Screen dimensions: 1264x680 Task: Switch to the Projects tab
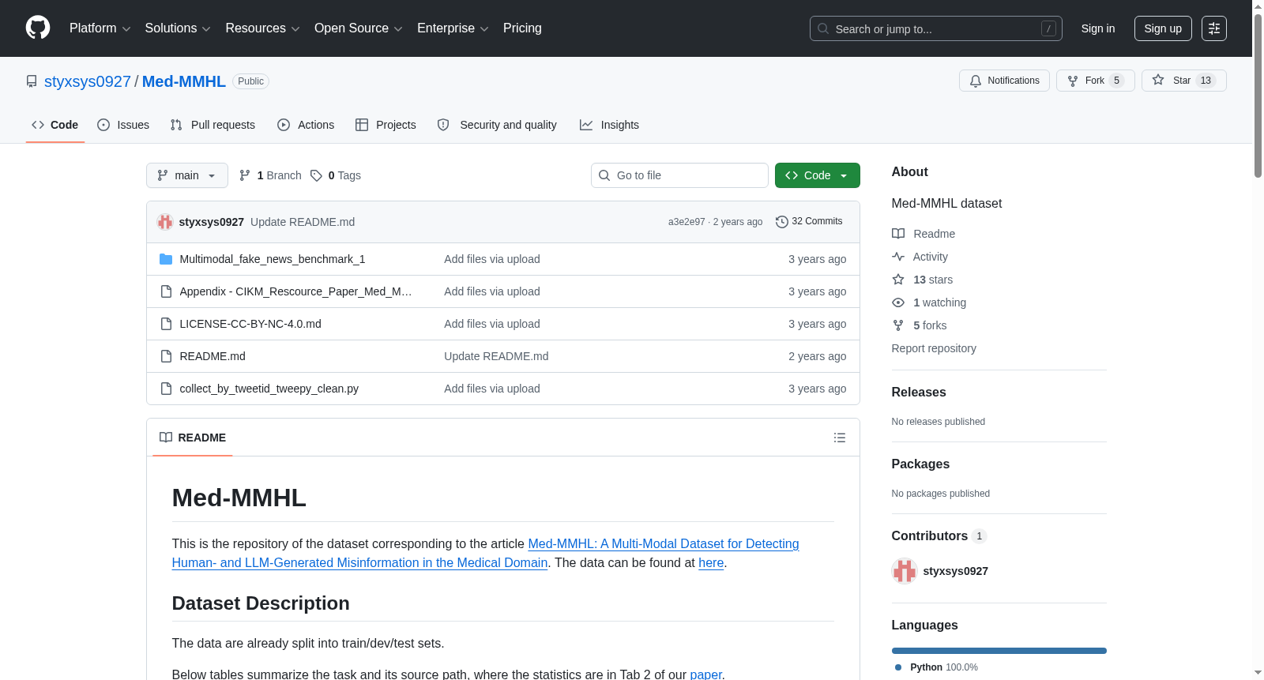click(386, 125)
